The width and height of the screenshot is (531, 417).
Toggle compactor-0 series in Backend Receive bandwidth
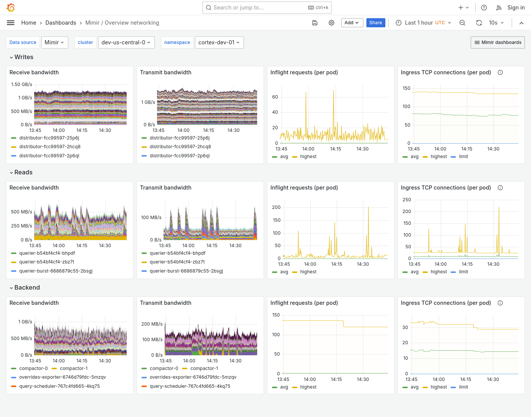34,368
